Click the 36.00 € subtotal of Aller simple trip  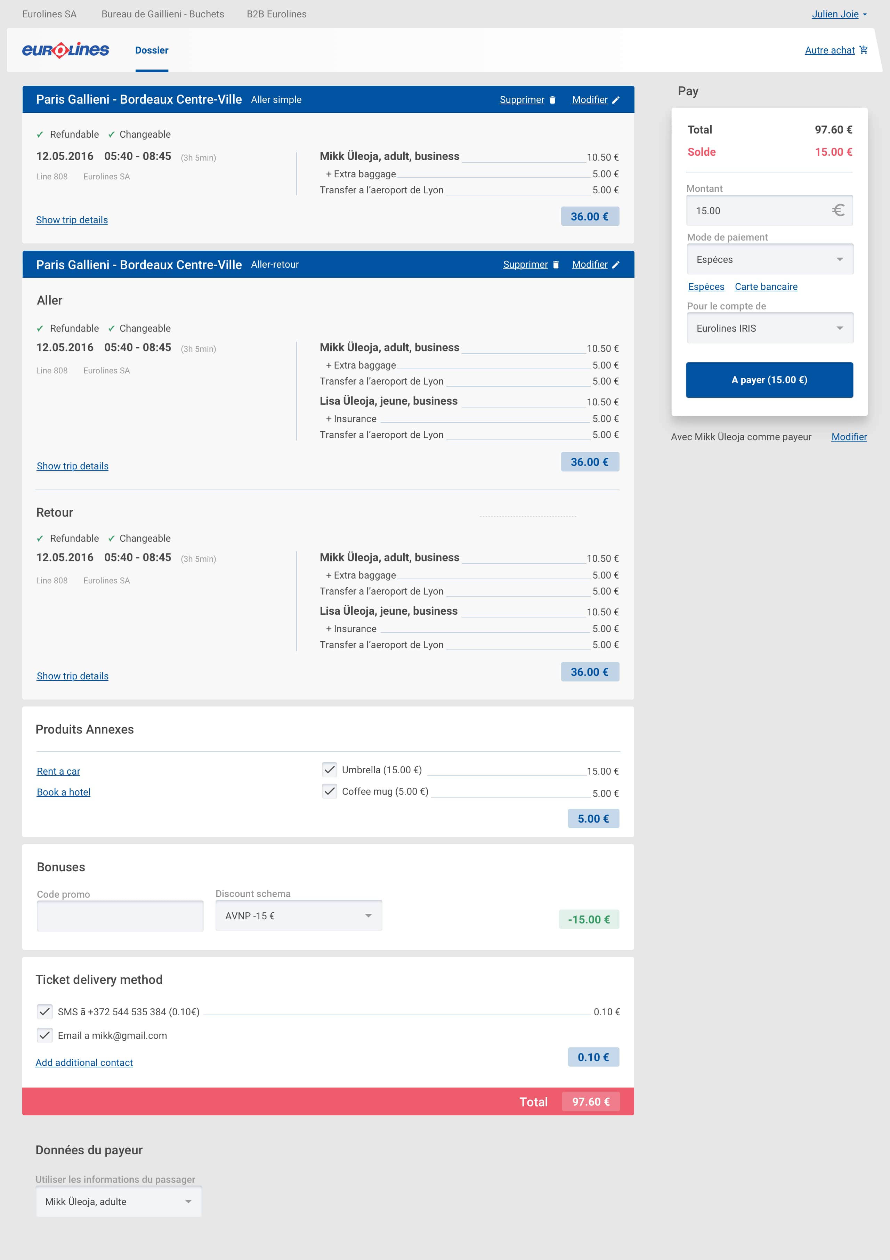click(590, 216)
